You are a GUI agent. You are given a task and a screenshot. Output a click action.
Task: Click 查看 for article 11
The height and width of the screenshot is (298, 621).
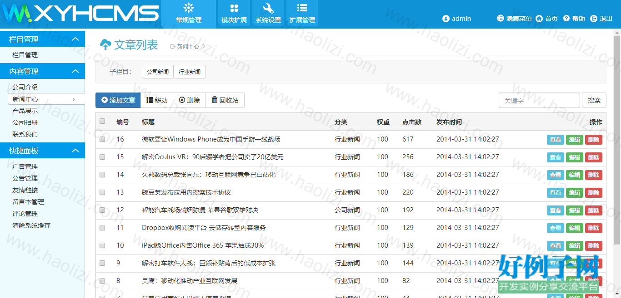(556, 228)
